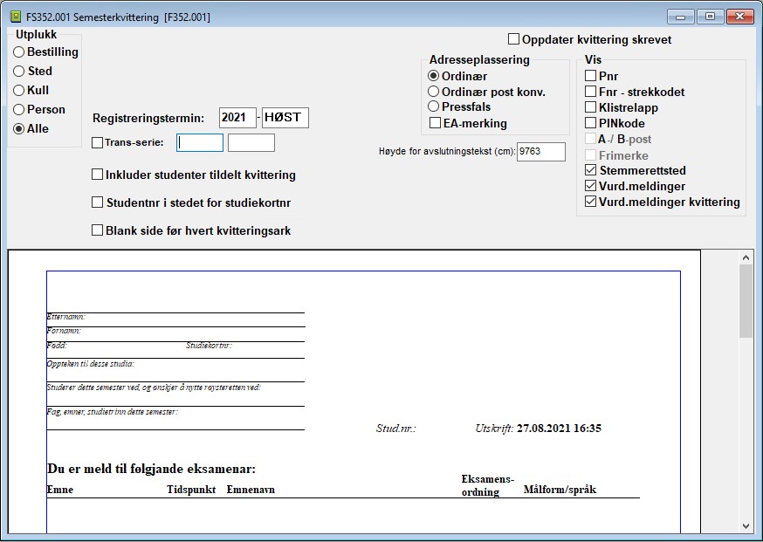Screen dimensions: 763x542
Task: Select Ordinær address placement
Action: coord(434,76)
